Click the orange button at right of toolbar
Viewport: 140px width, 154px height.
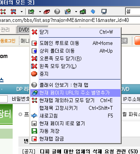coord(137,41)
